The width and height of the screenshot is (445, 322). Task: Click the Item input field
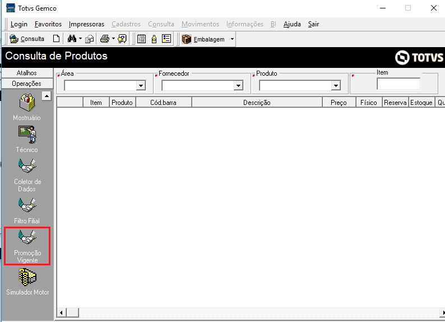pyautogui.click(x=398, y=84)
